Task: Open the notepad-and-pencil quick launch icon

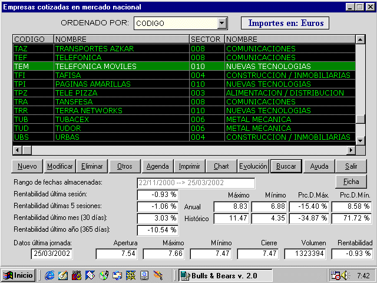Action: click(63, 275)
